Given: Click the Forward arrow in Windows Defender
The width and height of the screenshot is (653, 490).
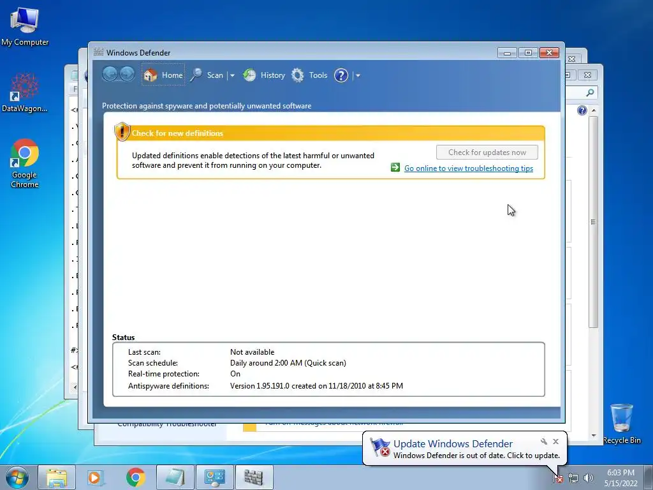Looking at the screenshot, I should [x=128, y=75].
